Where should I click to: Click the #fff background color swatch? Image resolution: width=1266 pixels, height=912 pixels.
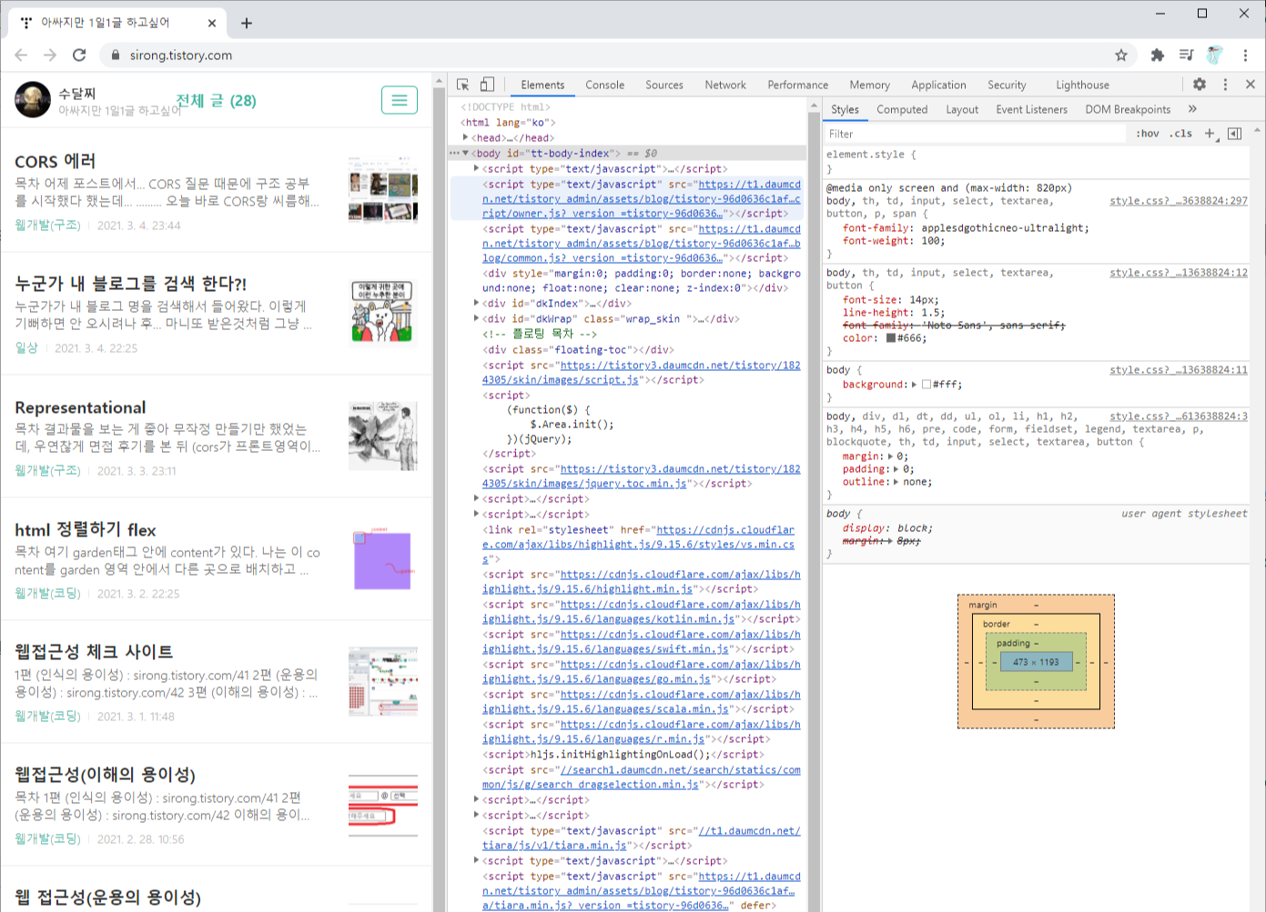coord(927,385)
